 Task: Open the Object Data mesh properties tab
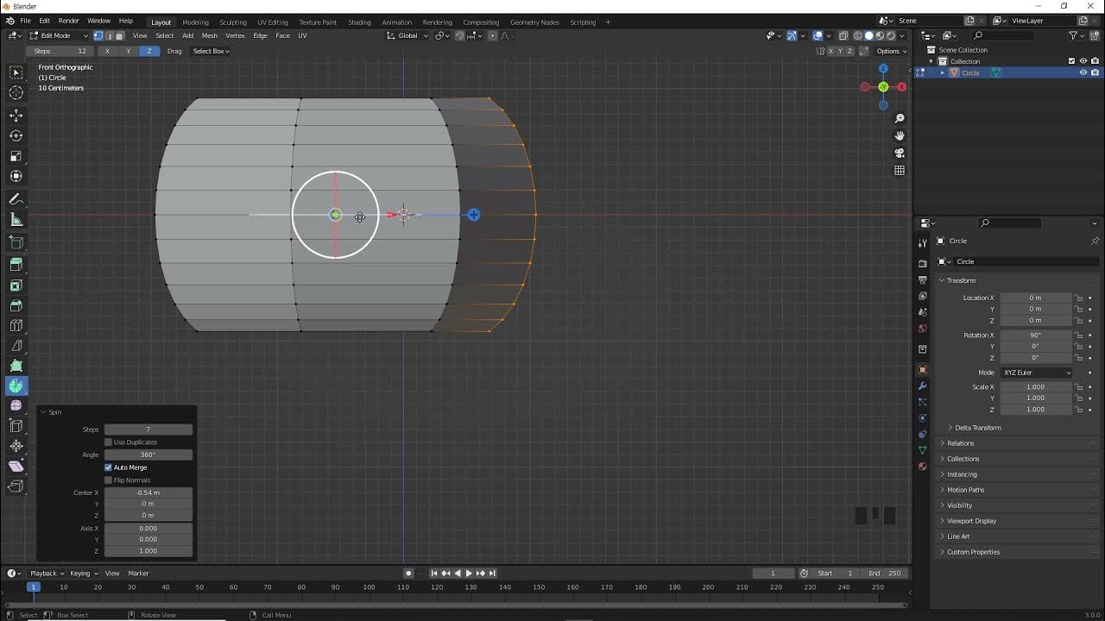[922, 450]
